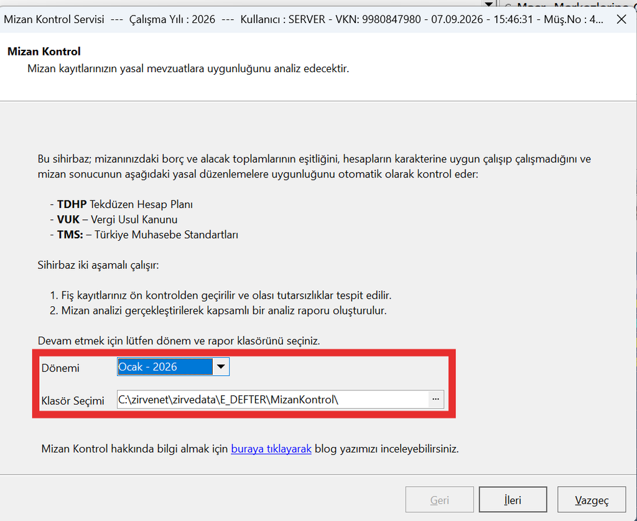Click 'Devam etmek için lütfen dönem' instruction text

(179, 340)
